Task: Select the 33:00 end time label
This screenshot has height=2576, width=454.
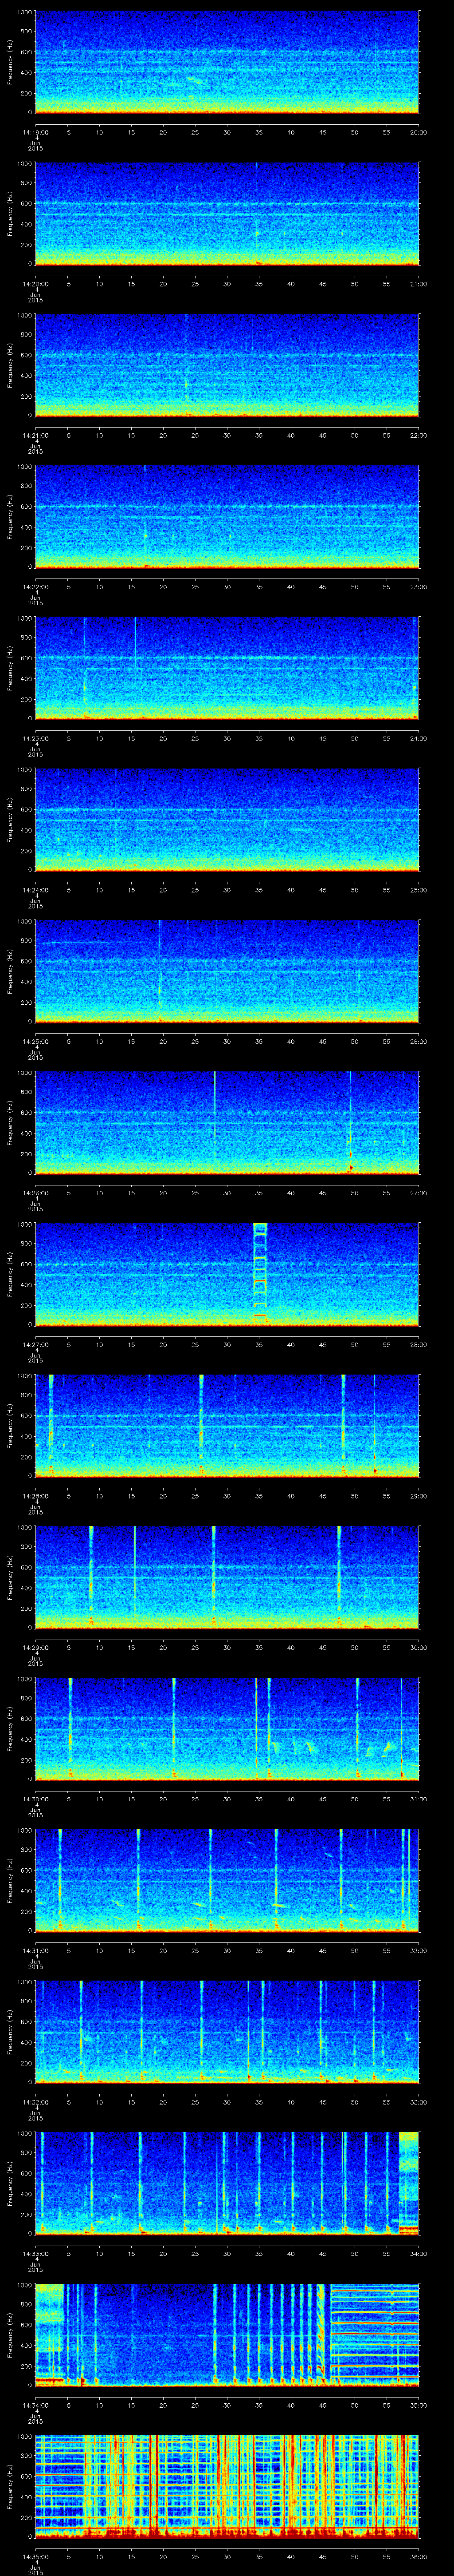Action: pyautogui.click(x=418, y=2102)
